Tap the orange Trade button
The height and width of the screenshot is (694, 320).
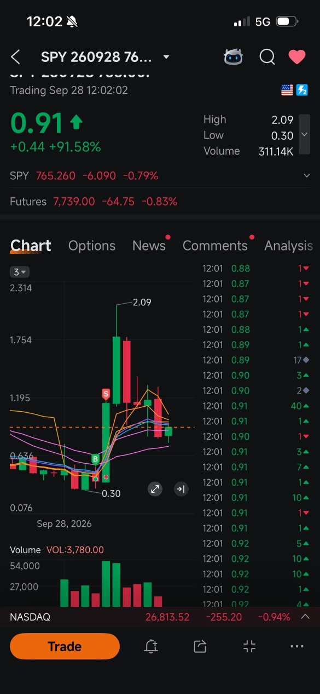click(65, 646)
